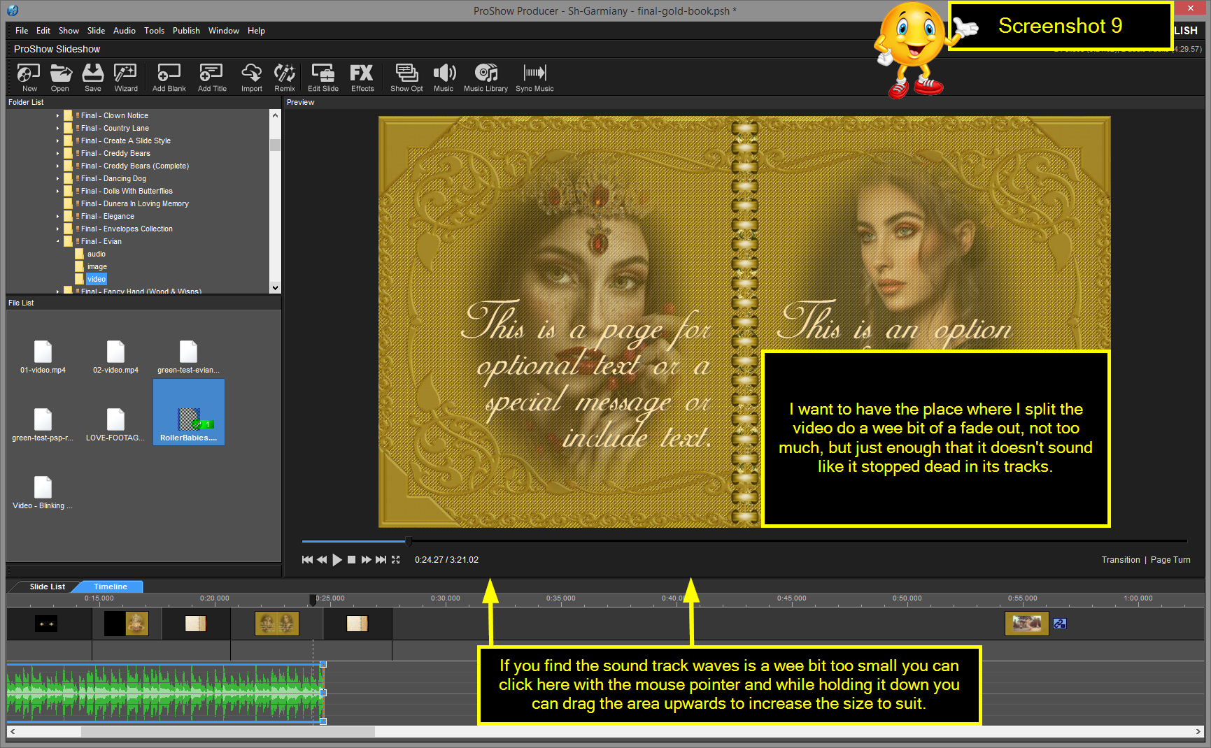Image resolution: width=1211 pixels, height=748 pixels.
Task: Save the show using the Save icon
Action: click(x=92, y=77)
